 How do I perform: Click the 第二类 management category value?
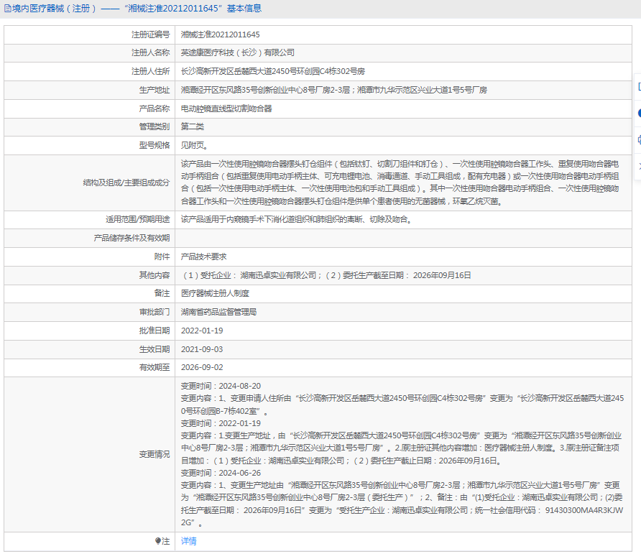[193, 126]
